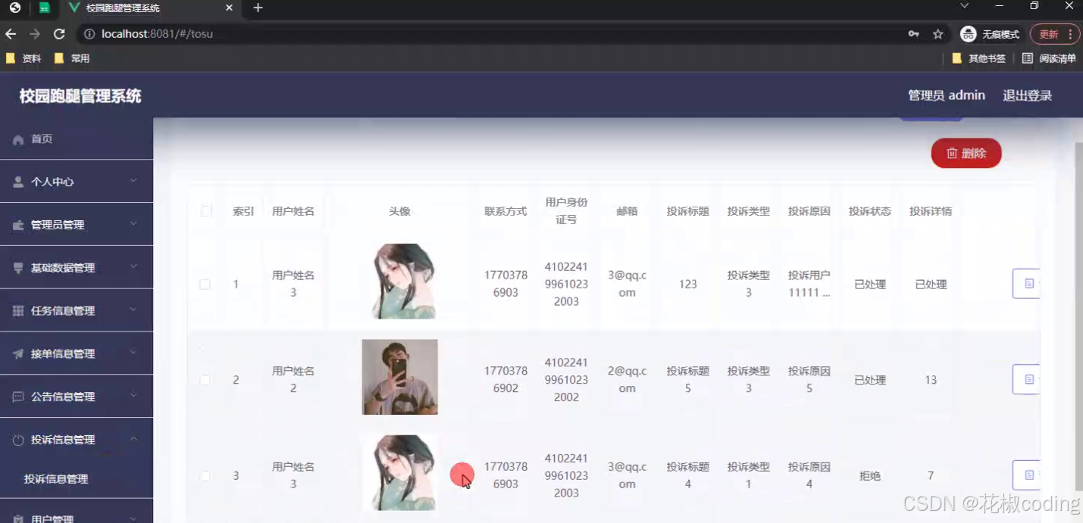Expand the 基础数据管理 menu chevron
The width and height of the screenshot is (1083, 523).
[x=133, y=267]
